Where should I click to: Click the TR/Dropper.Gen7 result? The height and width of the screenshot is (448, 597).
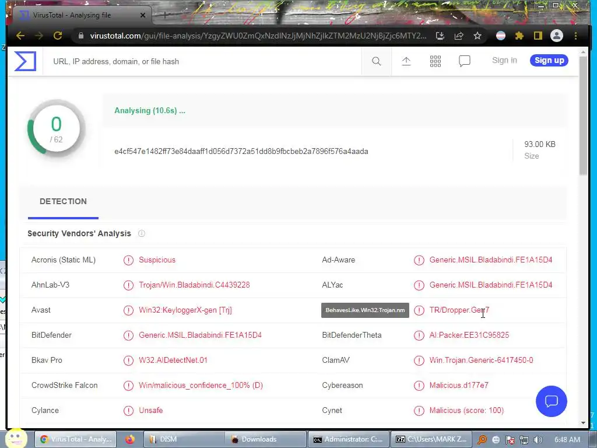[x=459, y=310]
